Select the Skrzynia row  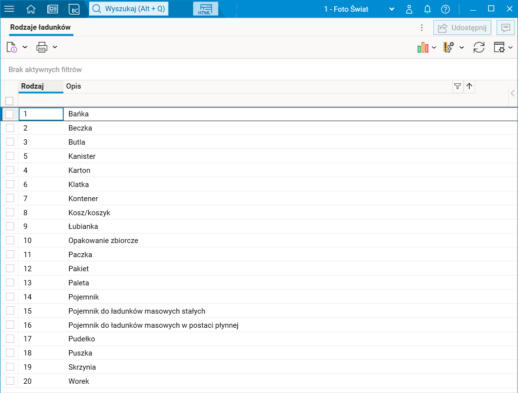tap(259, 367)
